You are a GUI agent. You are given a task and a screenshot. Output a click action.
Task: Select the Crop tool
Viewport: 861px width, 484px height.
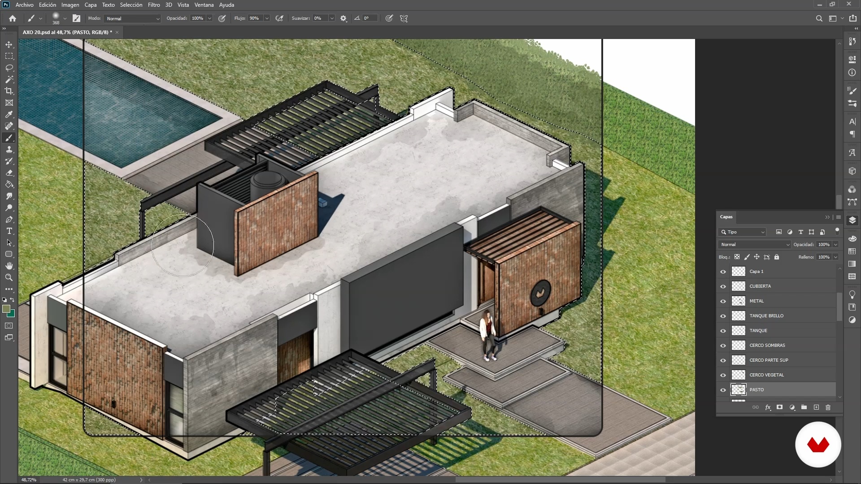(9, 91)
